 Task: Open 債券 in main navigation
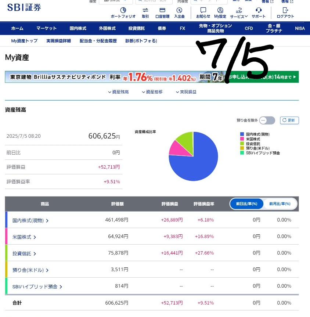(162, 28)
